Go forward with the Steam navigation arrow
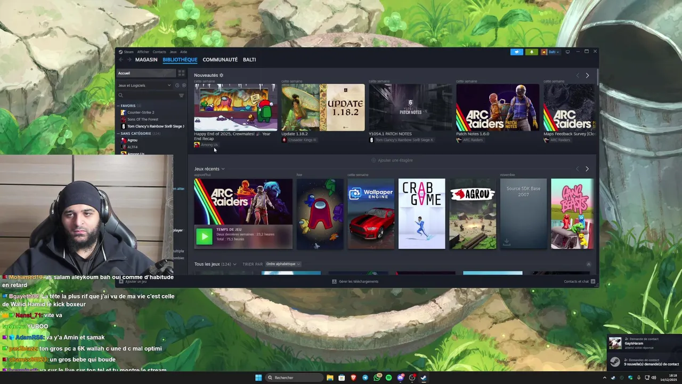 click(x=129, y=60)
